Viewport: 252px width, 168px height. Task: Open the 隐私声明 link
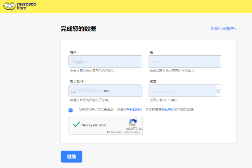click(167, 110)
